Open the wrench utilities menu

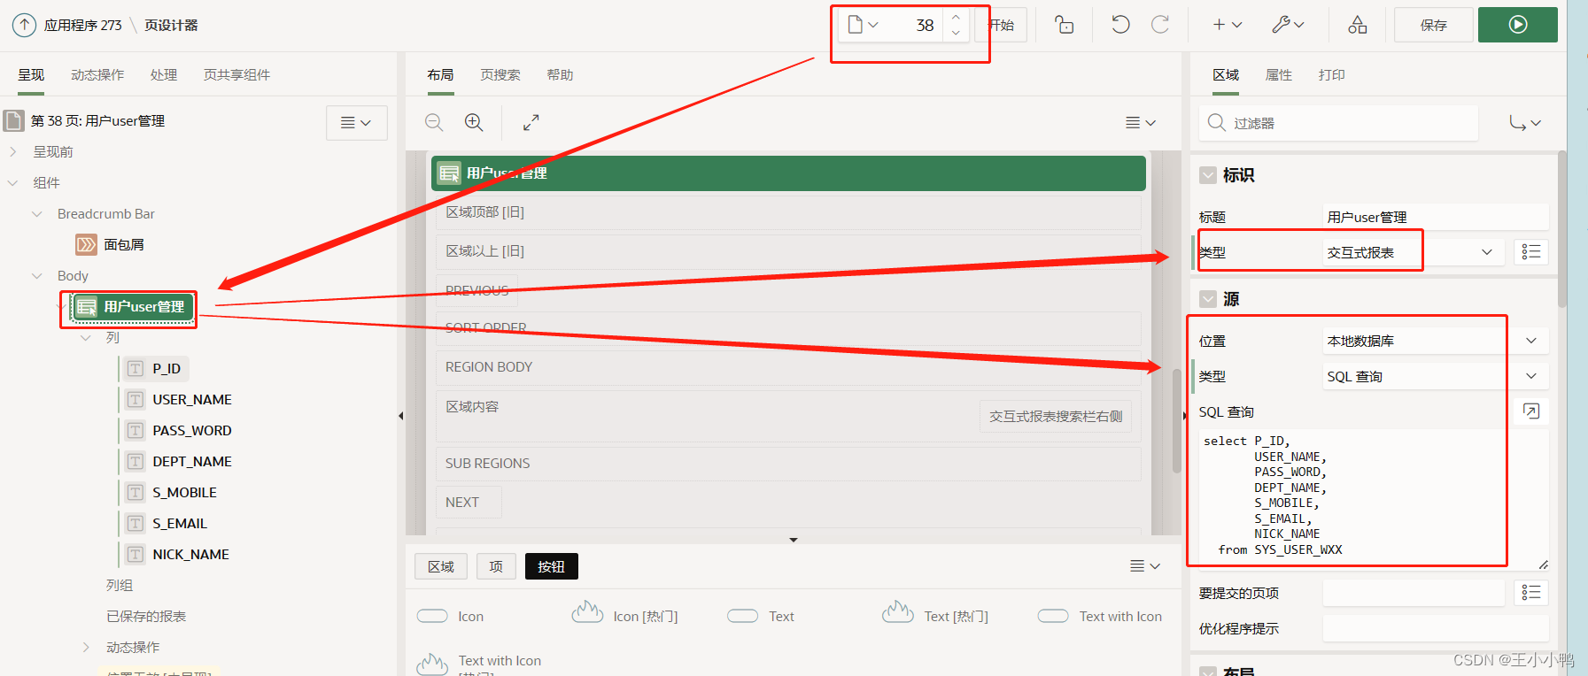pos(1288,25)
